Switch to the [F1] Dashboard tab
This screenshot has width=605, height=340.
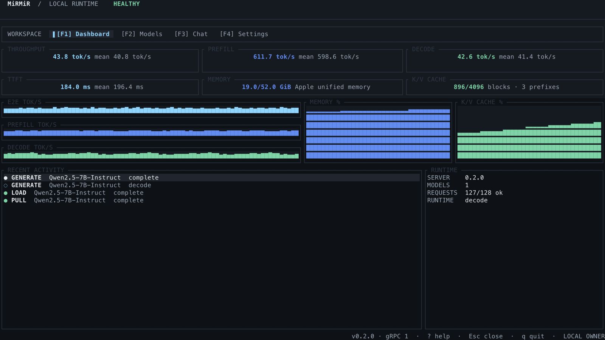pyautogui.click(x=81, y=34)
